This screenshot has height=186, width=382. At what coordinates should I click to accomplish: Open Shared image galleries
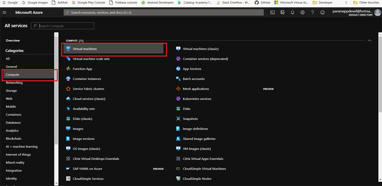click(x=199, y=139)
